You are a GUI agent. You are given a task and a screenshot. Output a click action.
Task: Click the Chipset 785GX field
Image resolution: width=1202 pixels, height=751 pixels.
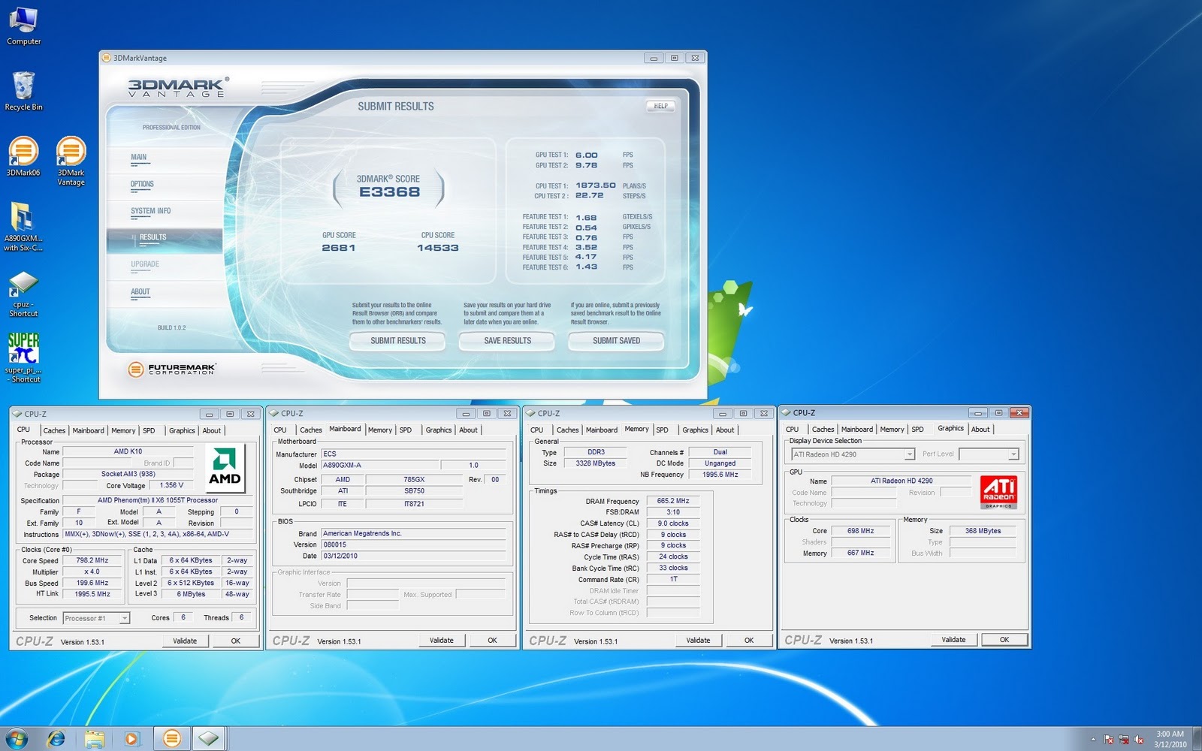tap(414, 479)
